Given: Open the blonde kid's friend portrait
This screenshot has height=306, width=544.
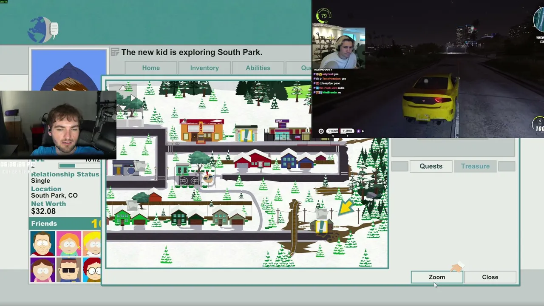Looking at the screenshot, I should pyautogui.click(x=92, y=244).
